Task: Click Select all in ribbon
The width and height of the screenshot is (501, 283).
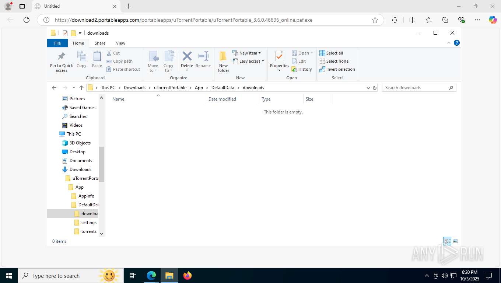Action: tap(331, 53)
